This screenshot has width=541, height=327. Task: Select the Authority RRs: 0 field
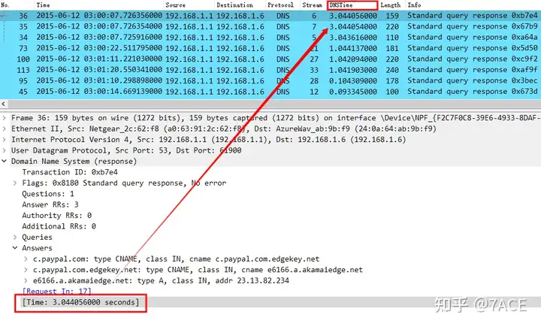(56, 216)
